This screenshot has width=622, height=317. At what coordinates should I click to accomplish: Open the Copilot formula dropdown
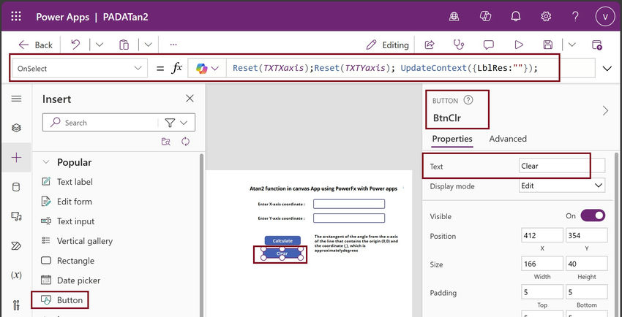pyautogui.click(x=207, y=68)
